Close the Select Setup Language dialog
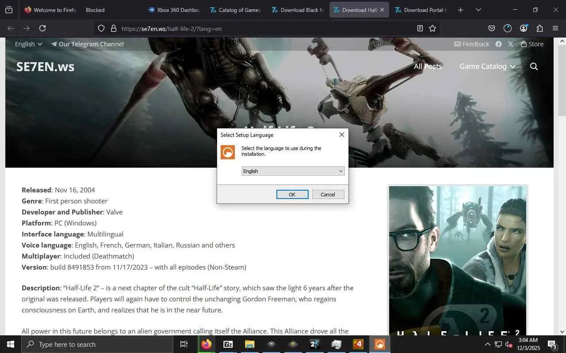 coord(341,135)
